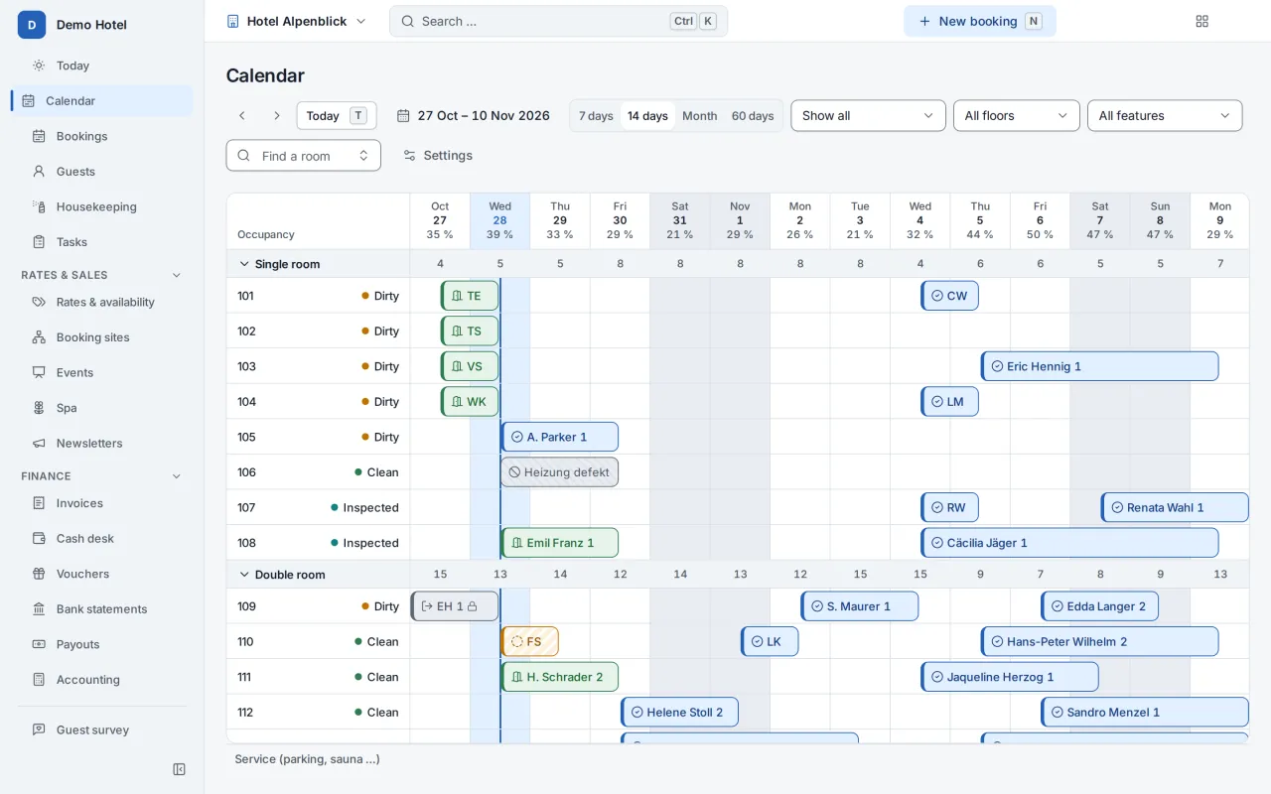Click the Vouchers gift icon
The image size is (1271, 794).
click(39, 574)
